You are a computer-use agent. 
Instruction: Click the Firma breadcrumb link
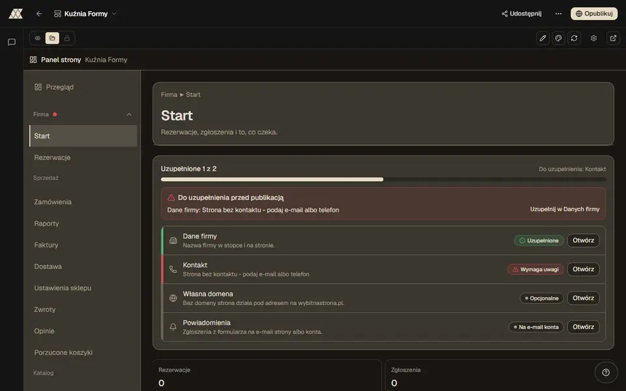pos(169,94)
